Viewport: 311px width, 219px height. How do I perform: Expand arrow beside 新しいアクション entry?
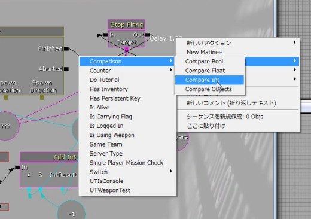pos(295,42)
